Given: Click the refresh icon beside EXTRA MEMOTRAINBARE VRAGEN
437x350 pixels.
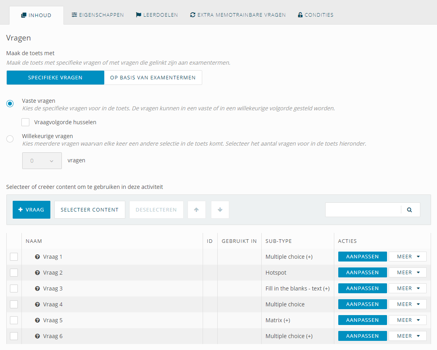Looking at the screenshot, I should (x=192, y=15).
